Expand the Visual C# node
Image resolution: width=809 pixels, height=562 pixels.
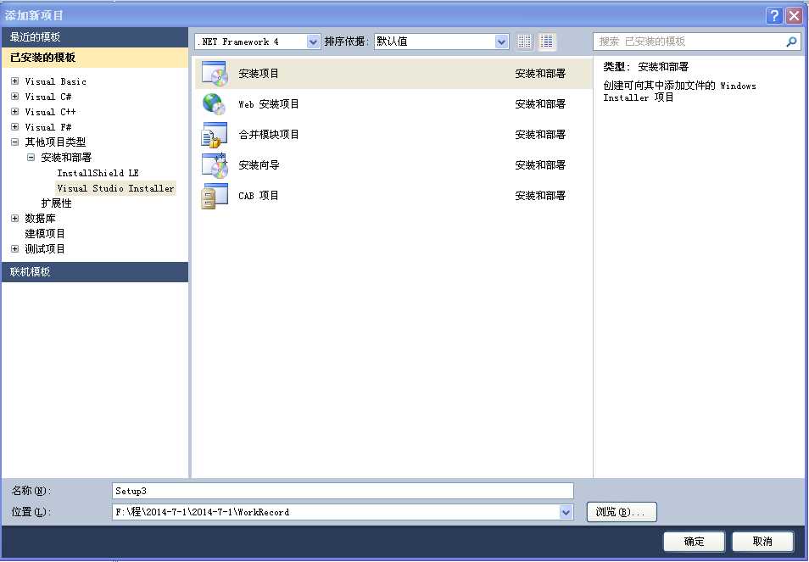pos(15,97)
